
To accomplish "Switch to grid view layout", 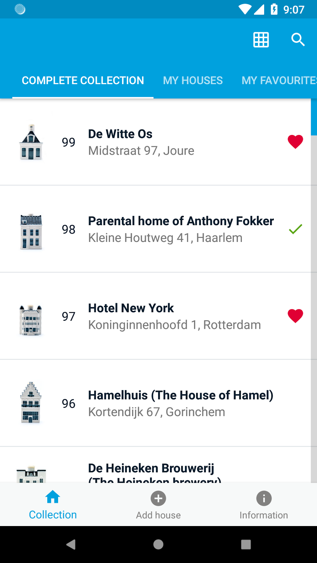I will 261,40.
